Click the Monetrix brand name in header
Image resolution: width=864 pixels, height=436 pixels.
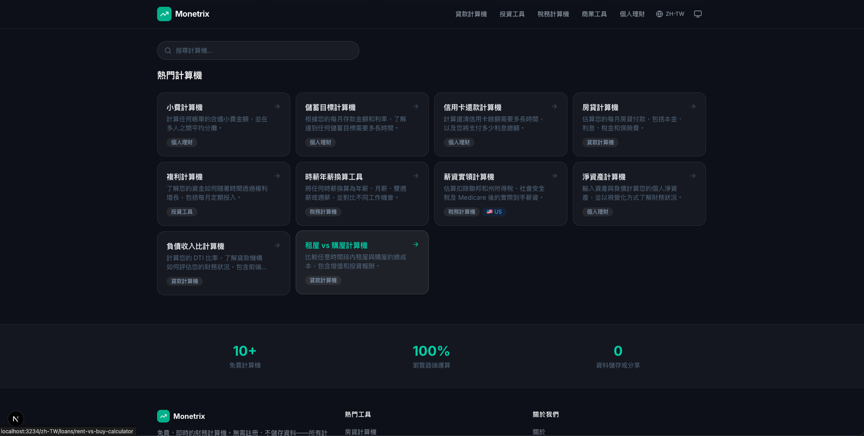click(192, 14)
